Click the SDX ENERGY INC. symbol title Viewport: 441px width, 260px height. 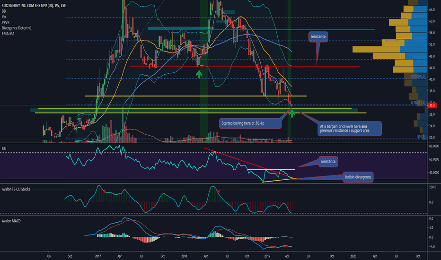coord(34,5)
